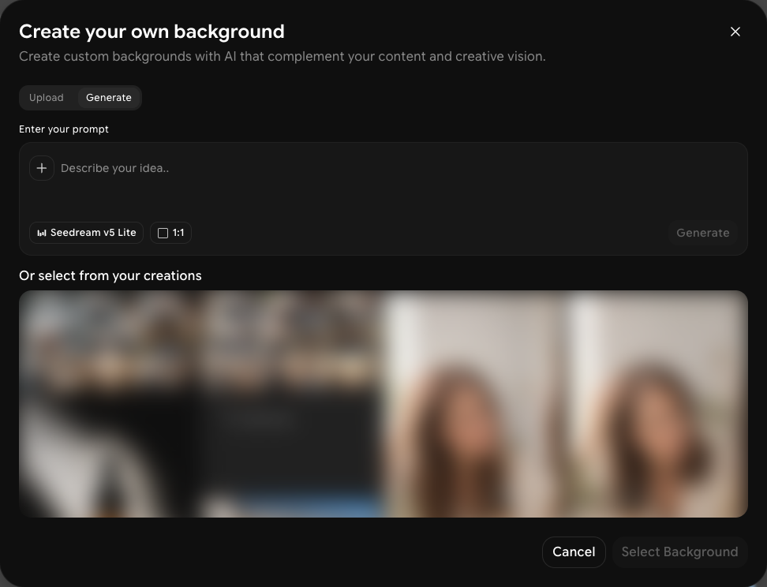Open the Seedream v5 Lite model selector
Image resolution: width=767 pixels, height=587 pixels.
[x=87, y=233]
